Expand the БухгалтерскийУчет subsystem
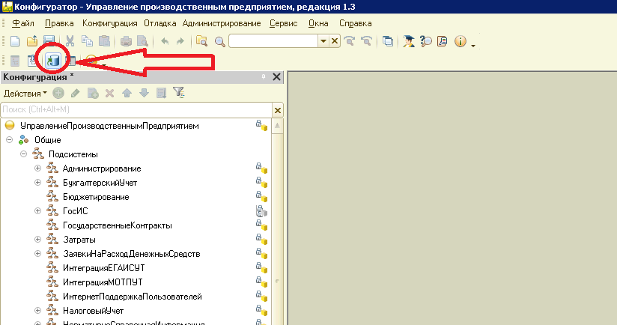 pyautogui.click(x=37, y=182)
